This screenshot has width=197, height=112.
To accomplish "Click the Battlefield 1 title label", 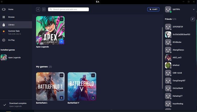I will [42, 103].
